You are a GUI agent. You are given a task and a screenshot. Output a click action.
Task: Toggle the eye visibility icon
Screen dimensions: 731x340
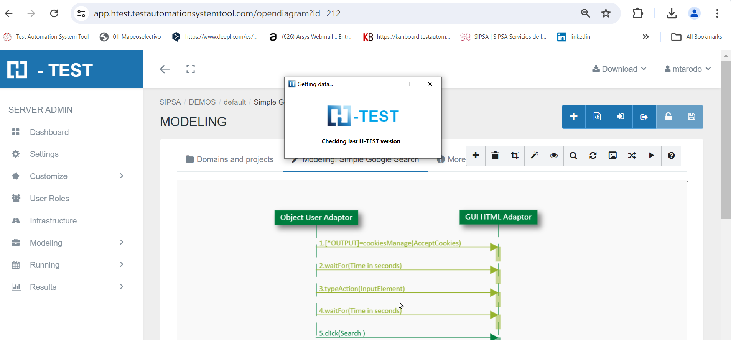click(x=554, y=156)
